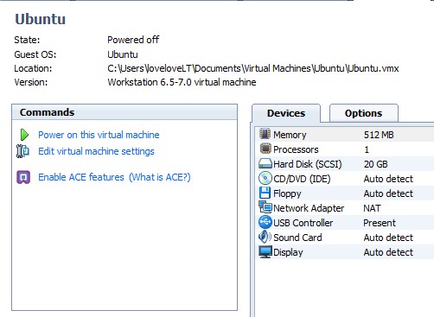Click the processor count value 1

tap(367, 149)
